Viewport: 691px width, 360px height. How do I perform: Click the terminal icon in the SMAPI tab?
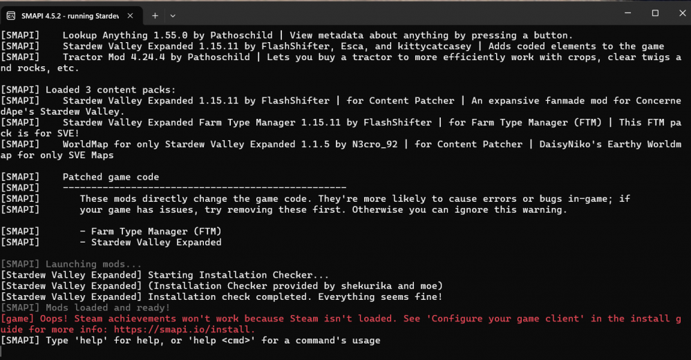tap(11, 16)
